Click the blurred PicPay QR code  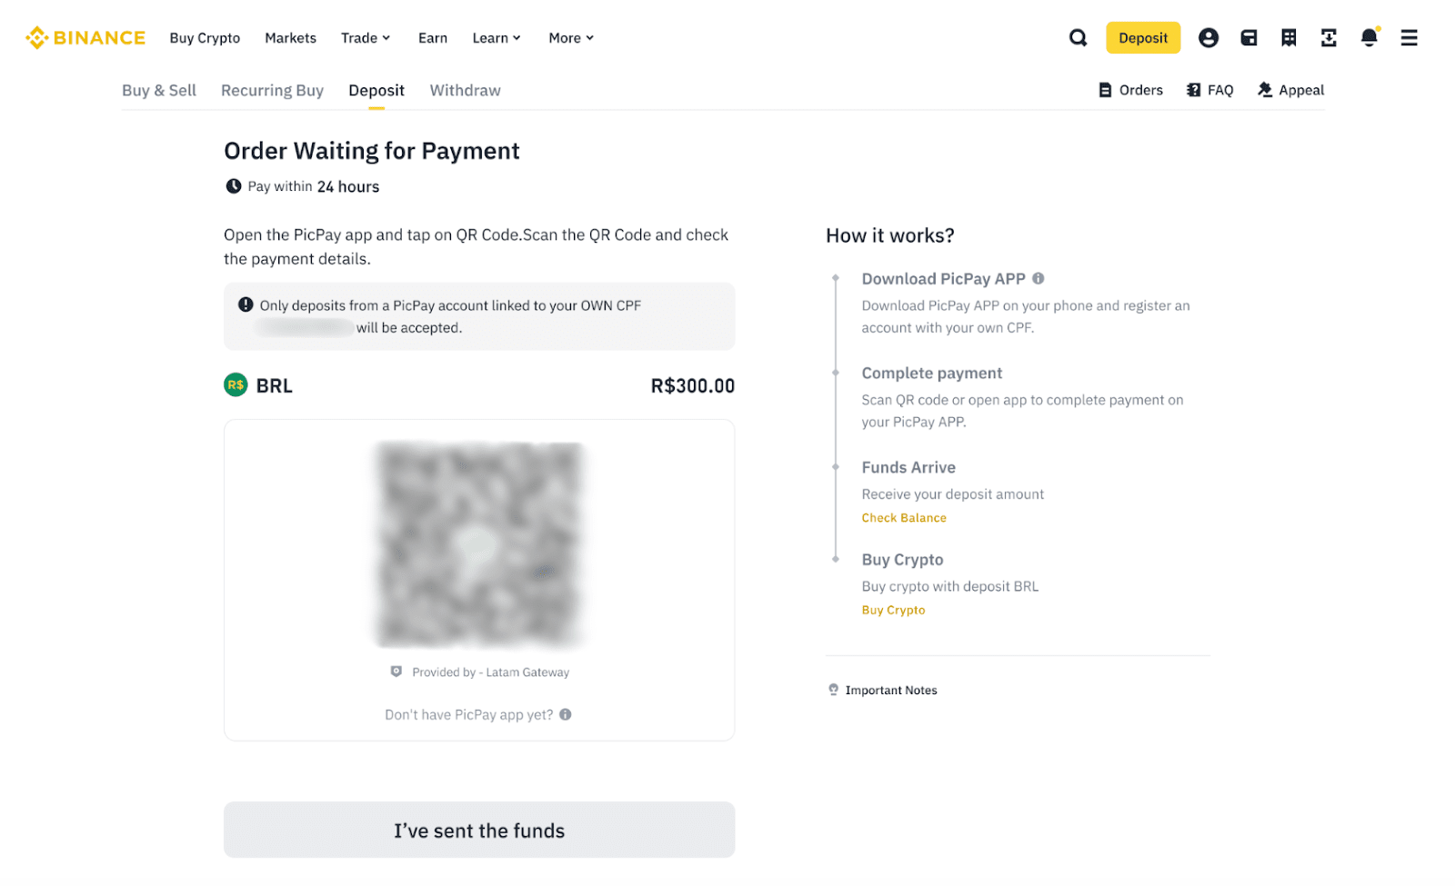479,543
